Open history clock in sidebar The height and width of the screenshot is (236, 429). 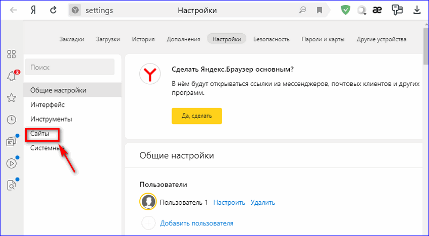tap(12, 120)
